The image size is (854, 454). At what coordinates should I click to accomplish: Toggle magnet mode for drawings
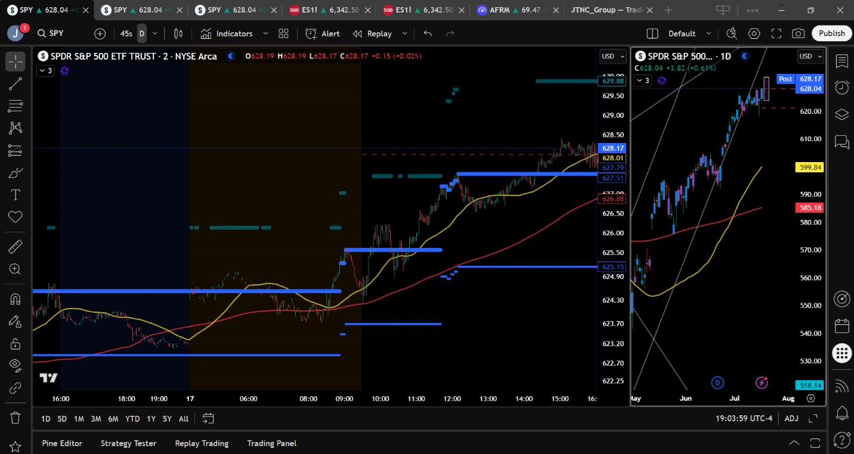16,298
